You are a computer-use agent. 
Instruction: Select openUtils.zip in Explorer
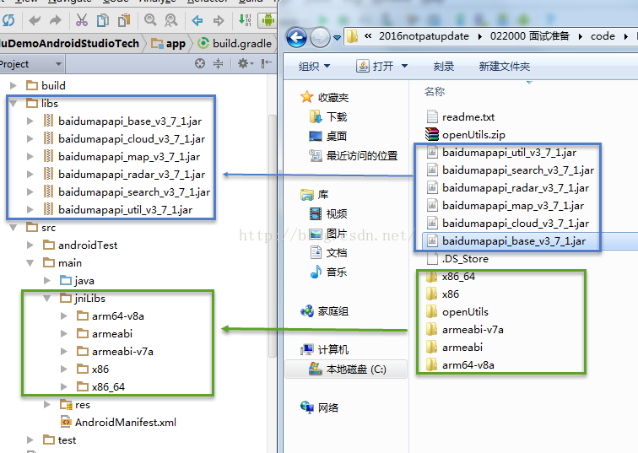pos(465,135)
